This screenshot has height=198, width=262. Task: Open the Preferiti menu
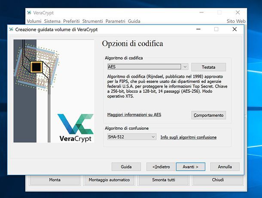point(71,21)
